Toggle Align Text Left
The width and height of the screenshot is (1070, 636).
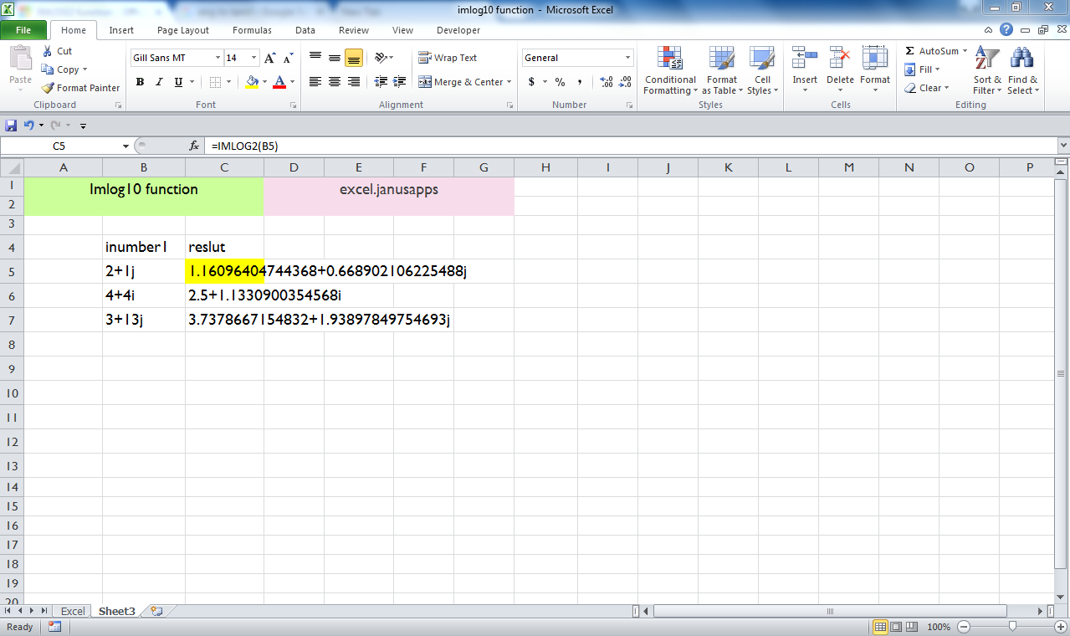coord(315,82)
